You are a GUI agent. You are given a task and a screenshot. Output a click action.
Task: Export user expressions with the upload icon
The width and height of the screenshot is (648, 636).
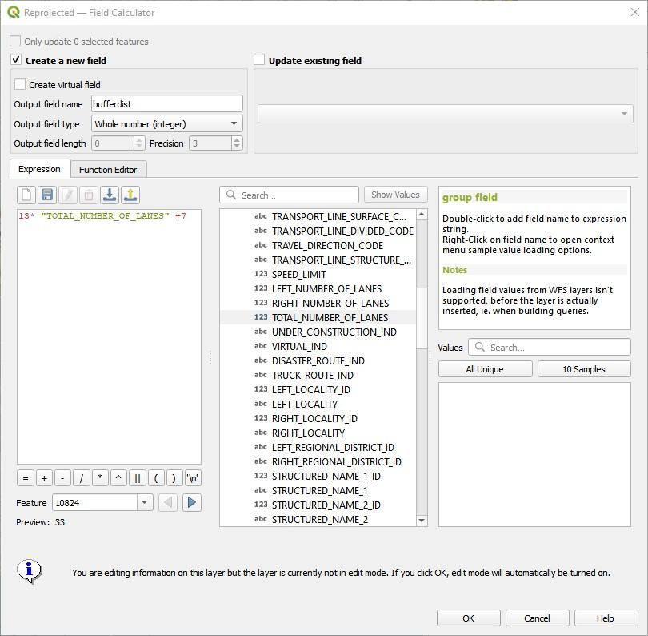(130, 195)
